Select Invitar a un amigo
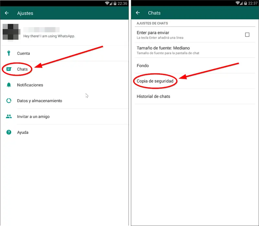 (x=64, y=117)
